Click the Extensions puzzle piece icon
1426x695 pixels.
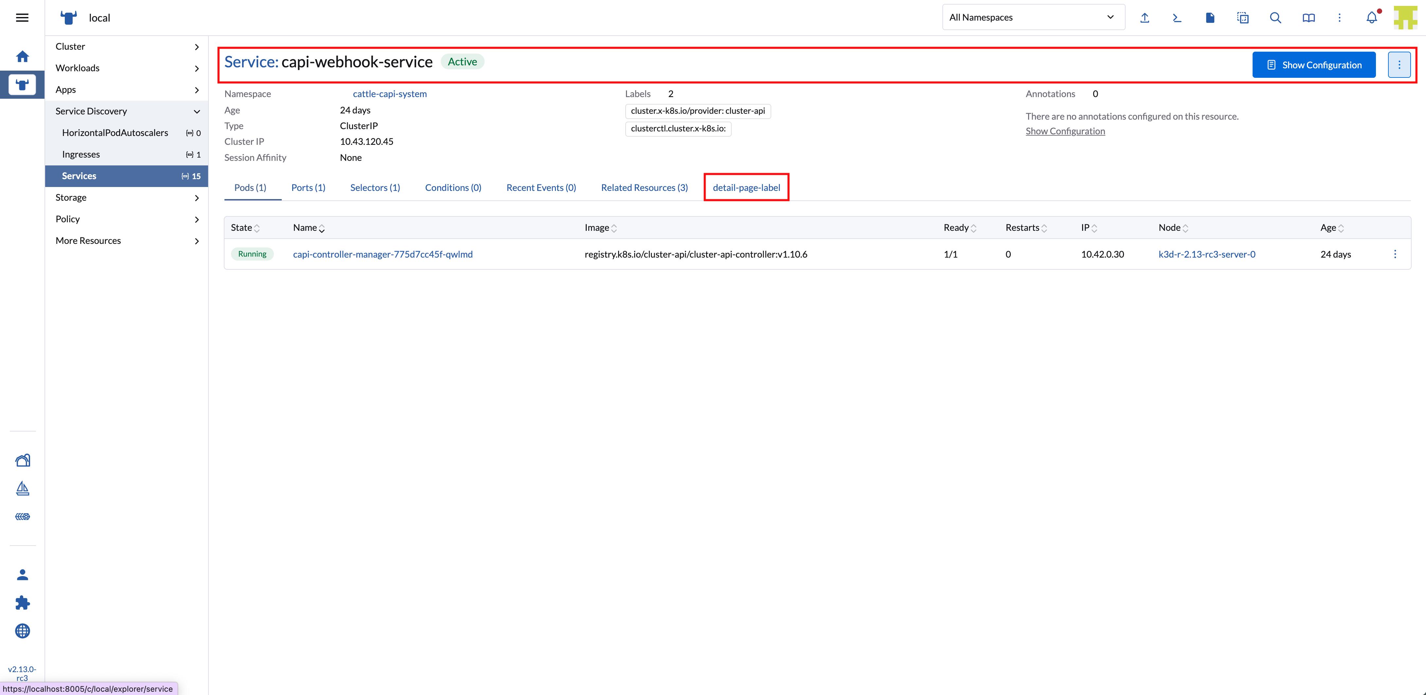pyautogui.click(x=22, y=603)
